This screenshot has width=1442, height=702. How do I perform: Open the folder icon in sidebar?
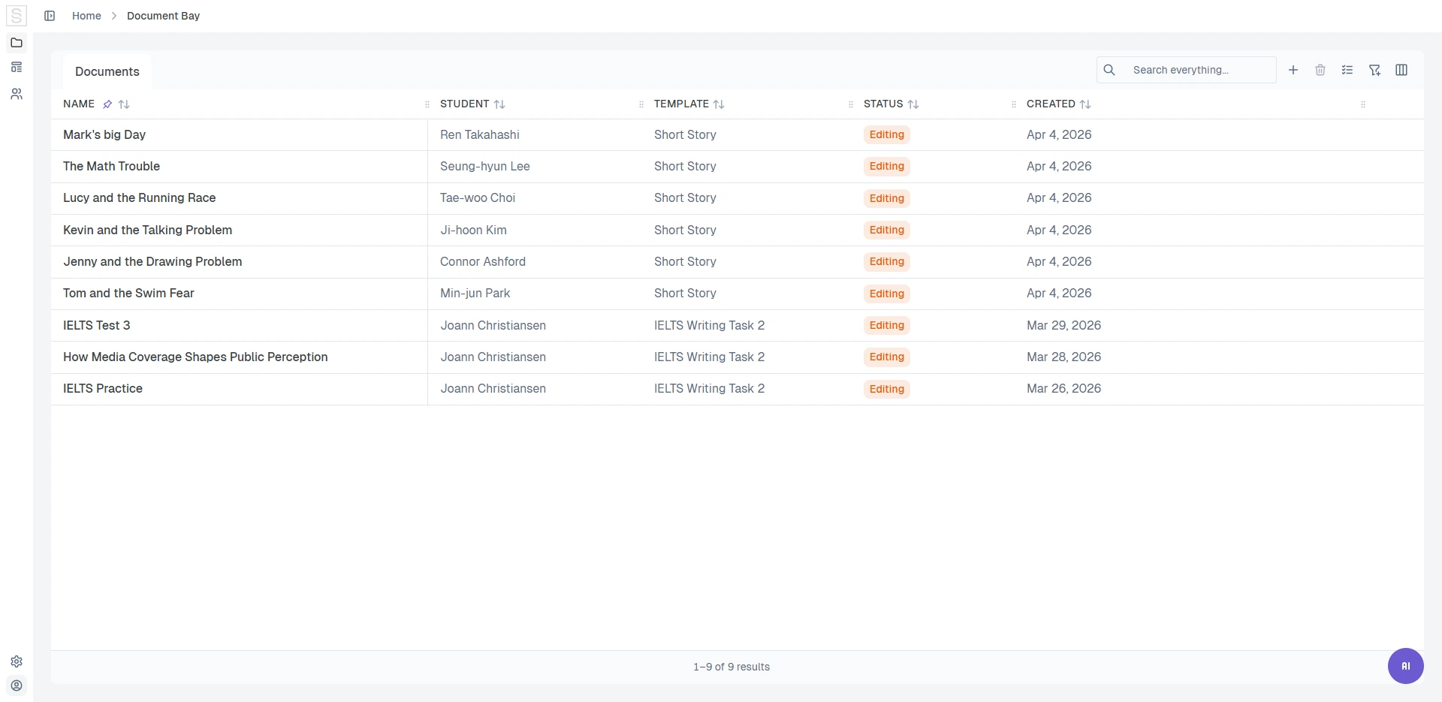coord(17,43)
